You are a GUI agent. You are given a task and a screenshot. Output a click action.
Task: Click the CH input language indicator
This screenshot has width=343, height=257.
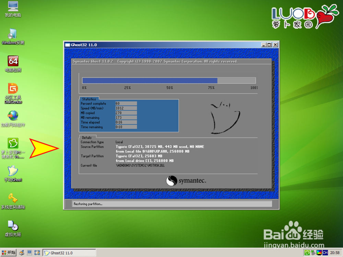click(324, 253)
